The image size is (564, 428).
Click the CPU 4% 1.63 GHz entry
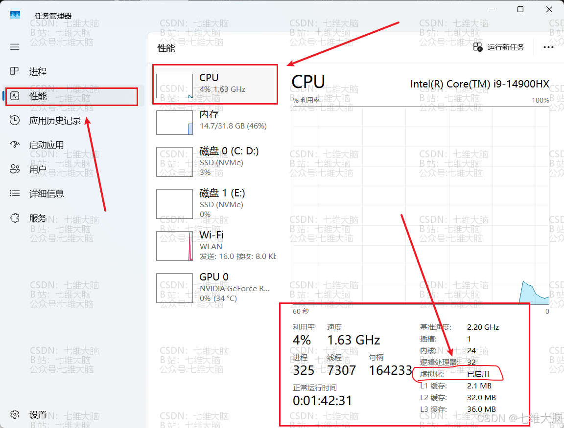pyautogui.click(x=215, y=85)
